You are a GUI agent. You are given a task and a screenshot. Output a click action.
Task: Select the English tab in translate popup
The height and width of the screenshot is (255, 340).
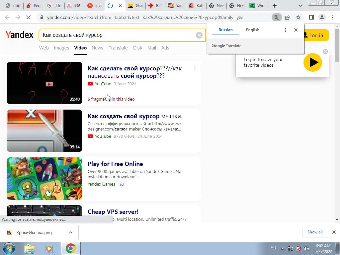[253, 30]
